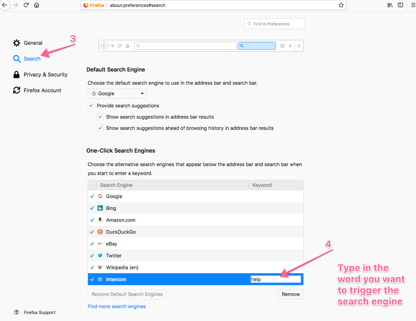Uncheck the eBay one-click engine
Image resolution: width=416 pixels, height=321 pixels.
92,244
